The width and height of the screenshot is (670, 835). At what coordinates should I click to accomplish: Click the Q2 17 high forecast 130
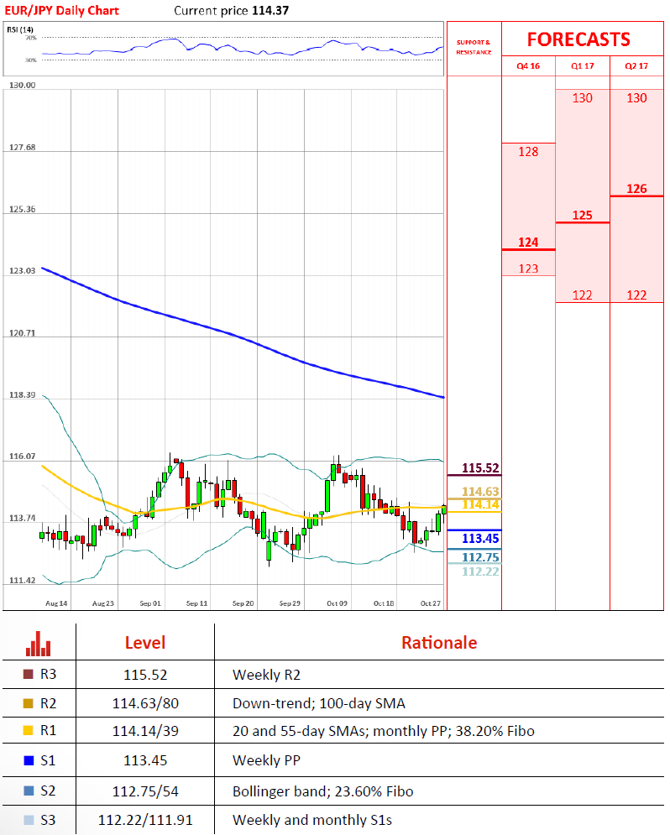click(x=636, y=98)
